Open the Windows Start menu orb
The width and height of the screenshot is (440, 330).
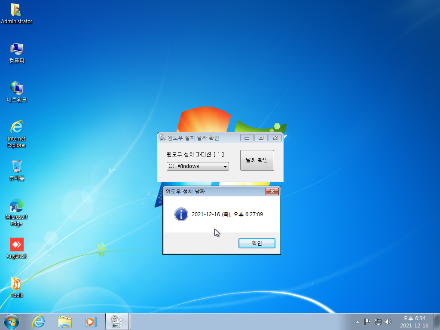(x=12, y=321)
